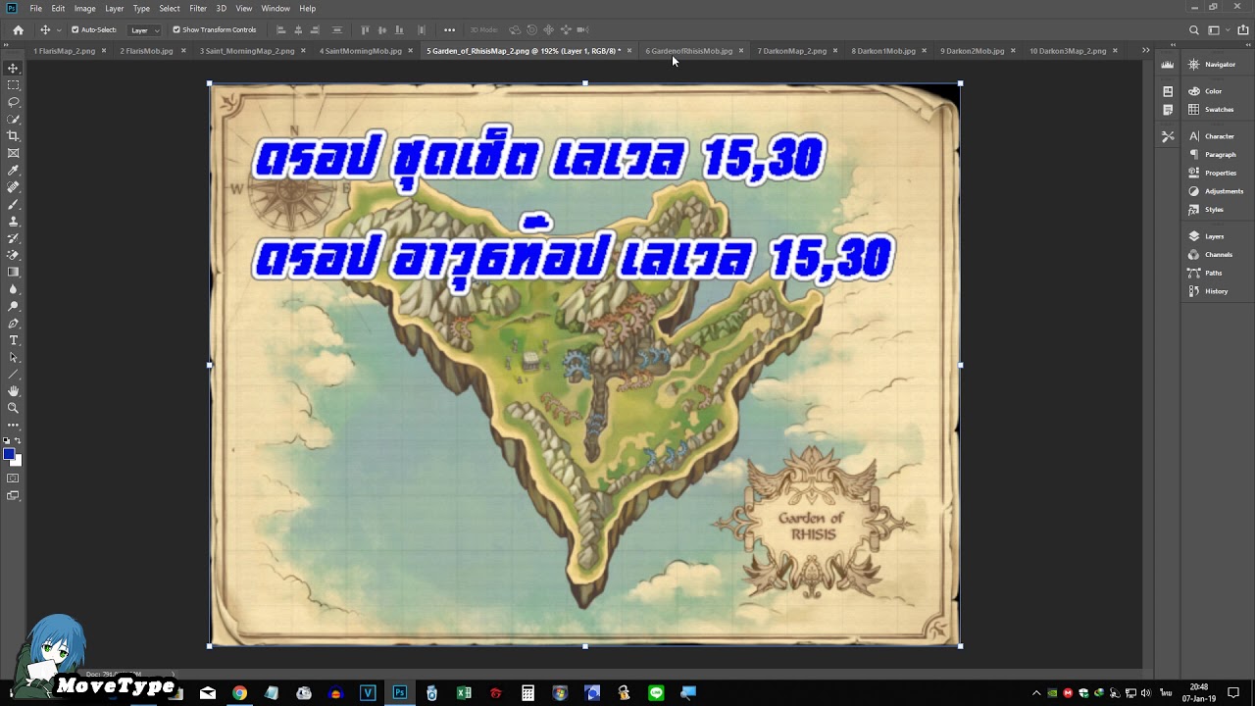Open the History panel

point(1216,291)
